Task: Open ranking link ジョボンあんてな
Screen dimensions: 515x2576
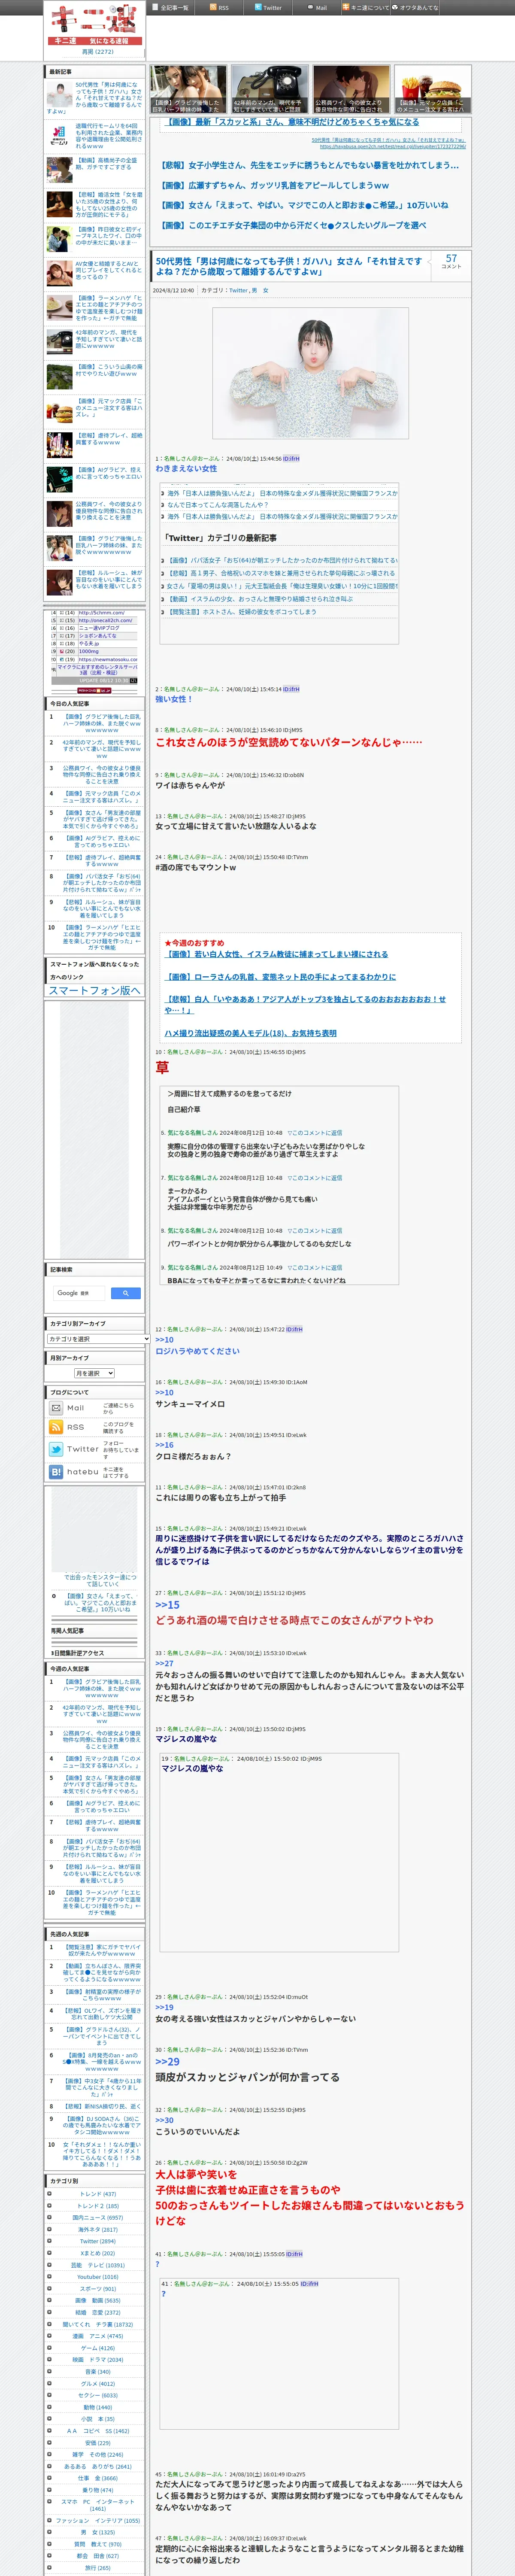Action: (x=98, y=636)
